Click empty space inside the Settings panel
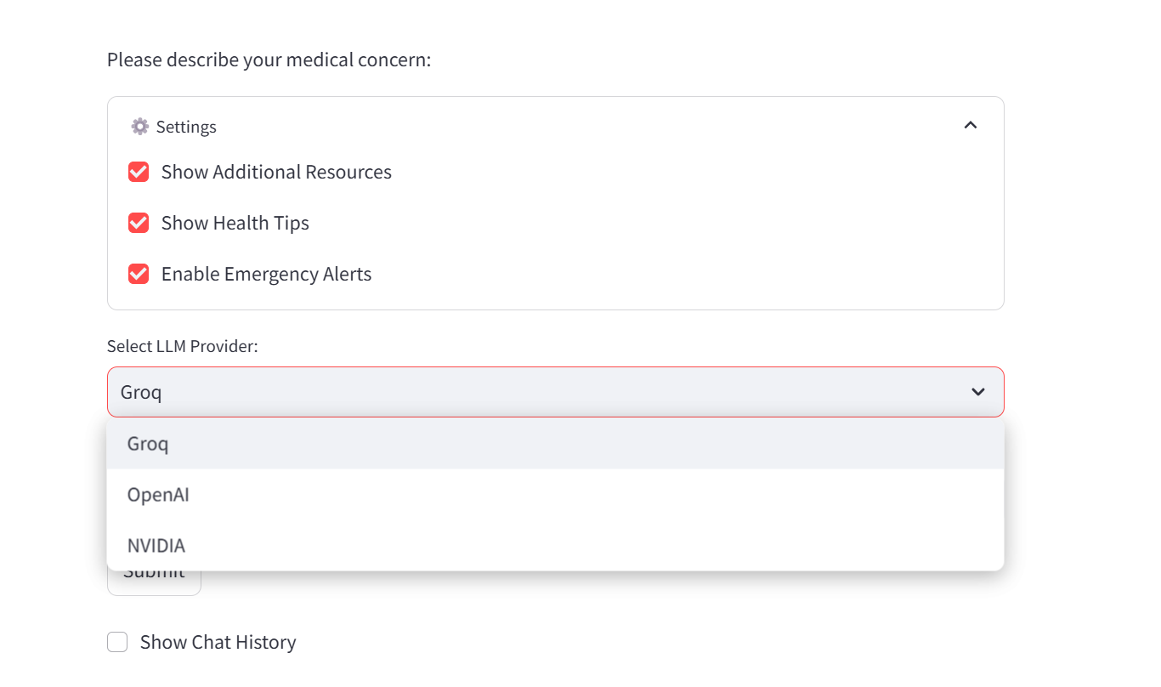The image size is (1161, 687). click(x=680, y=223)
